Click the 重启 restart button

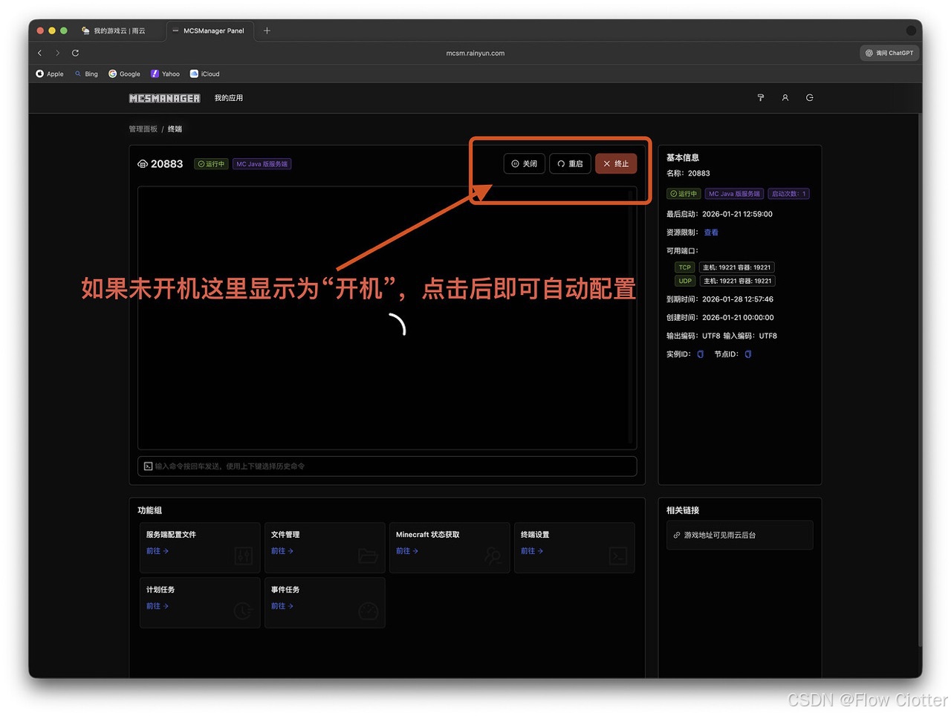[570, 163]
